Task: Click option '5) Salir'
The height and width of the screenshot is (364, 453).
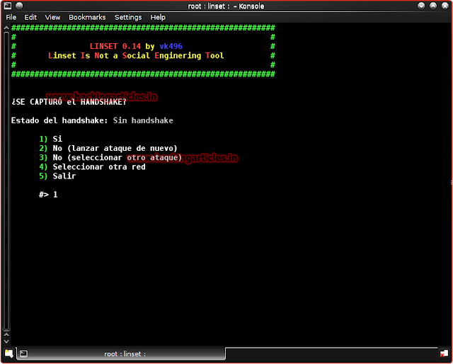Action: pyautogui.click(x=57, y=176)
